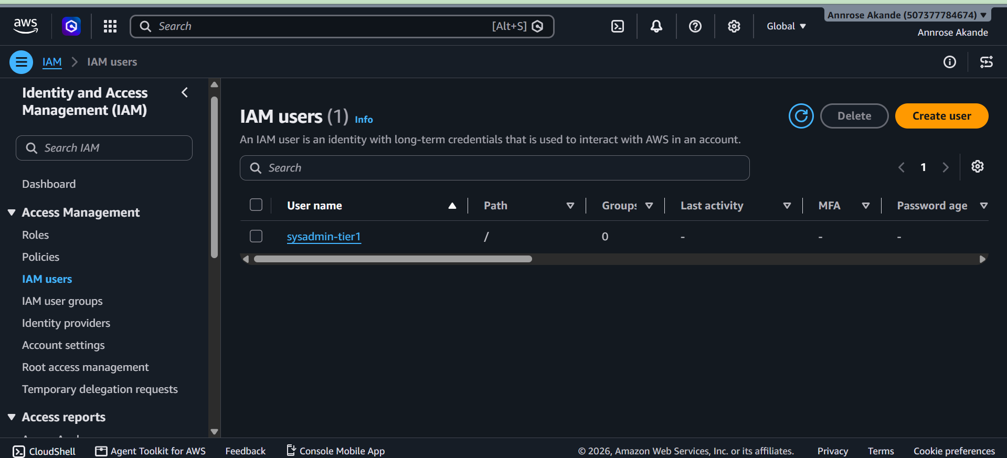Screen dimensions: 1007x458
Task: Collapse the Access Management section
Action: tap(12, 212)
